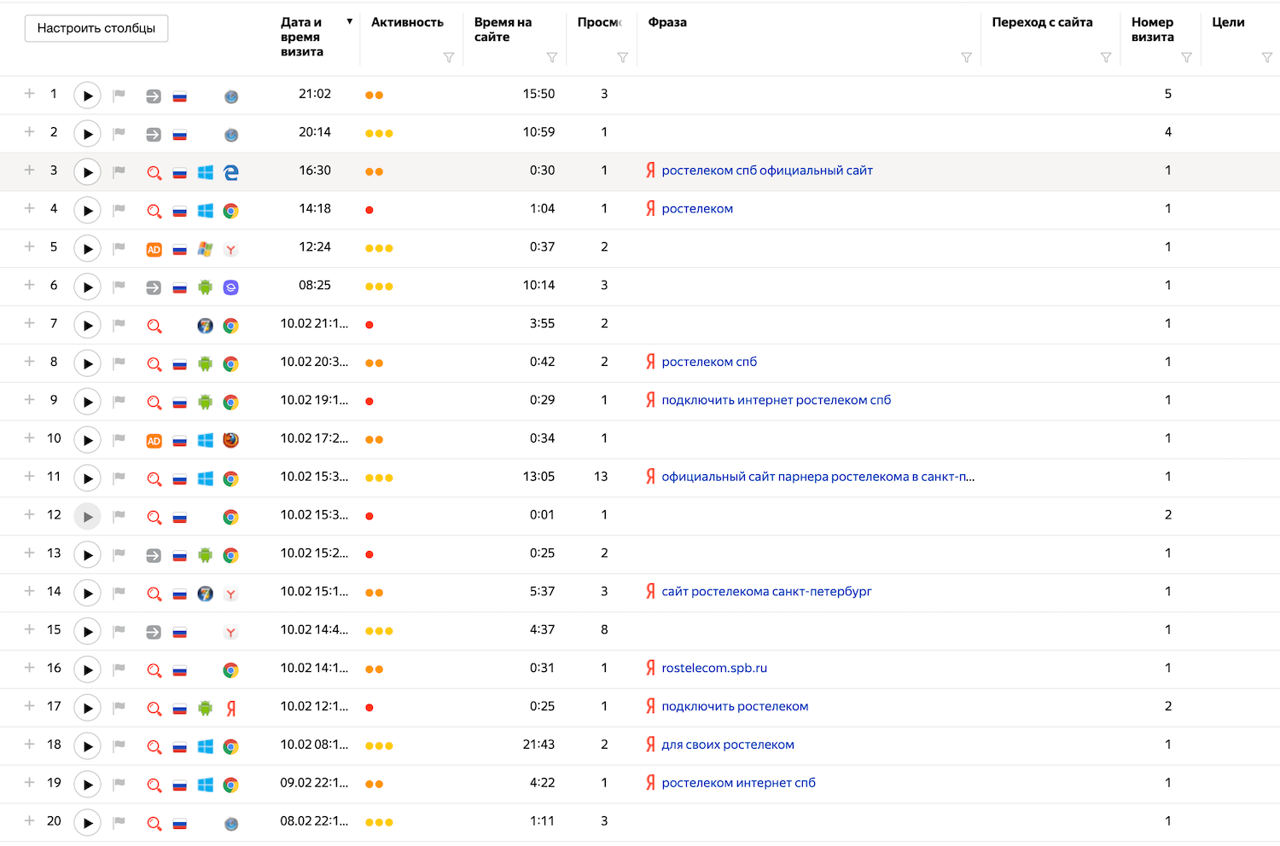Play the recording of visit 11
1280x846 pixels.
[87, 478]
